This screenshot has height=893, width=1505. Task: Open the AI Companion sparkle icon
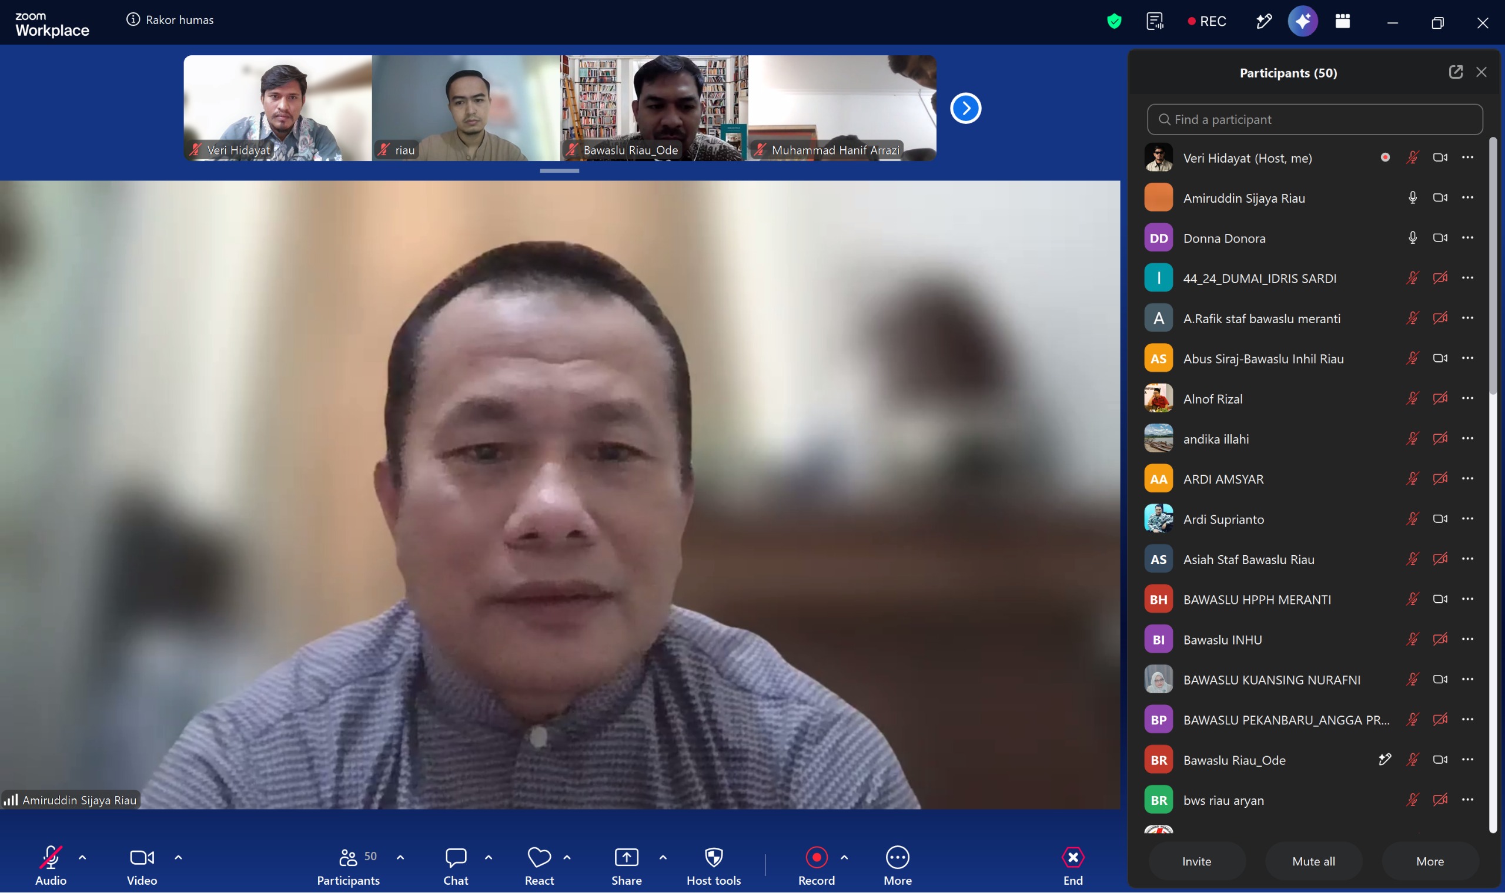(1303, 21)
